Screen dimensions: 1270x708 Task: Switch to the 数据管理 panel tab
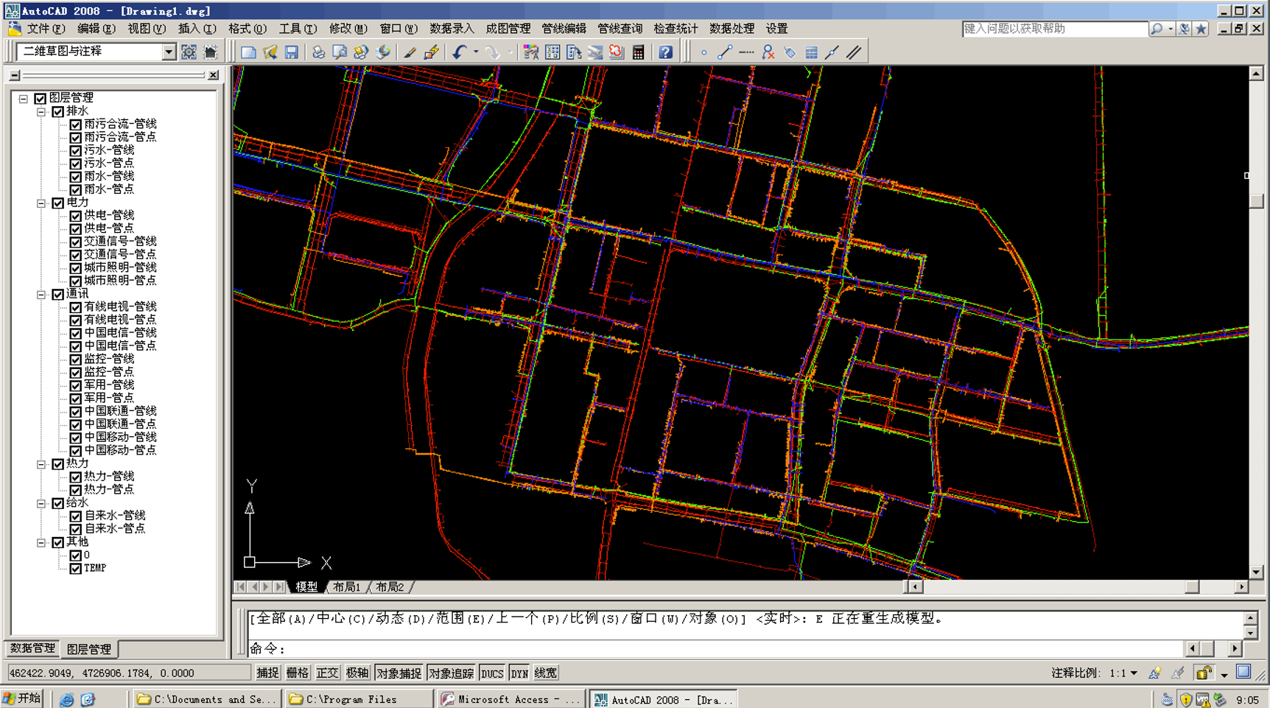point(32,648)
